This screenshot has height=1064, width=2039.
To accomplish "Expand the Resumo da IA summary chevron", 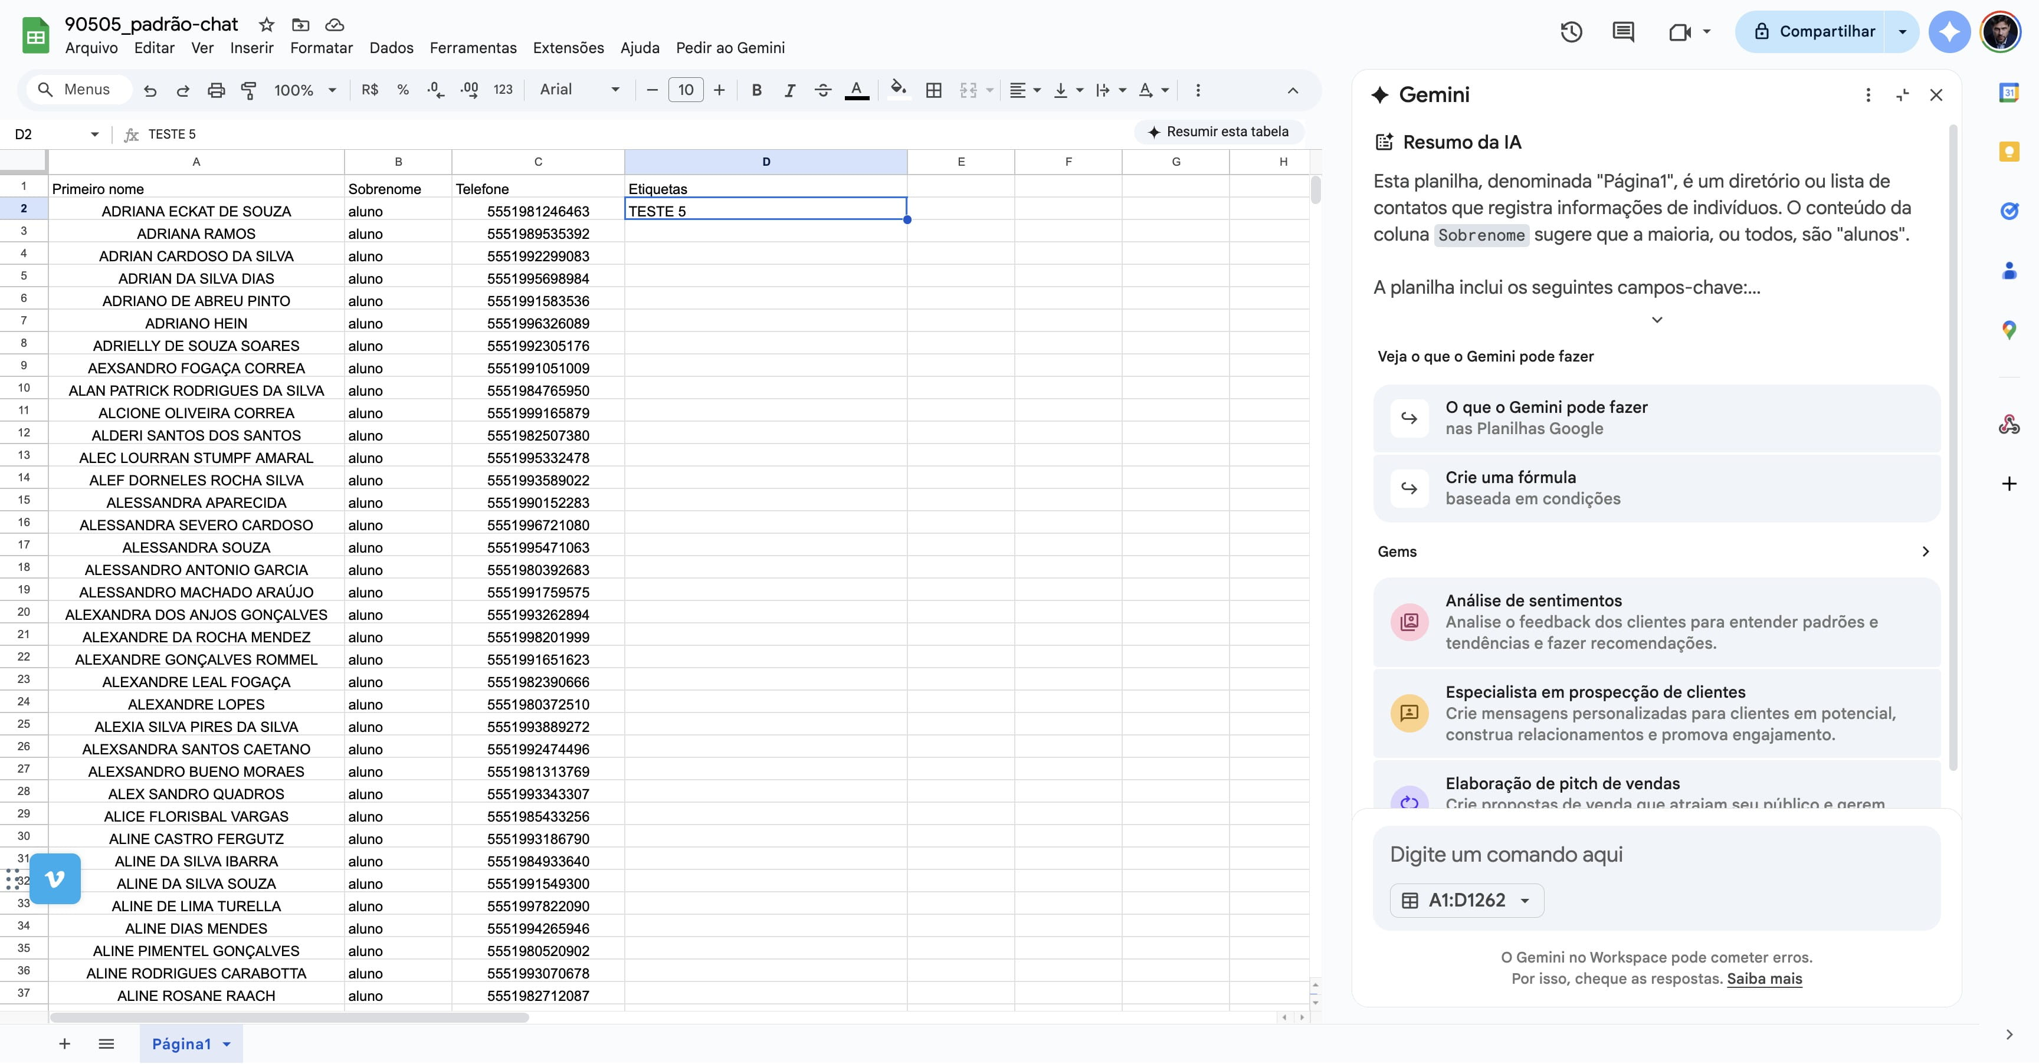I will [1657, 320].
